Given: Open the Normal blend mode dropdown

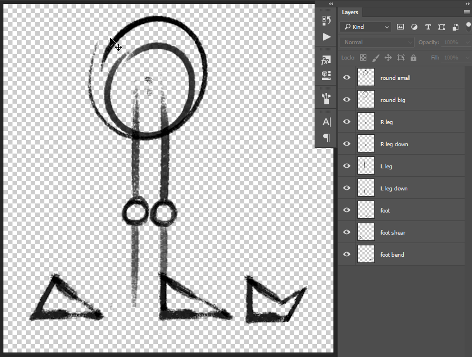Looking at the screenshot, I should 377,42.
